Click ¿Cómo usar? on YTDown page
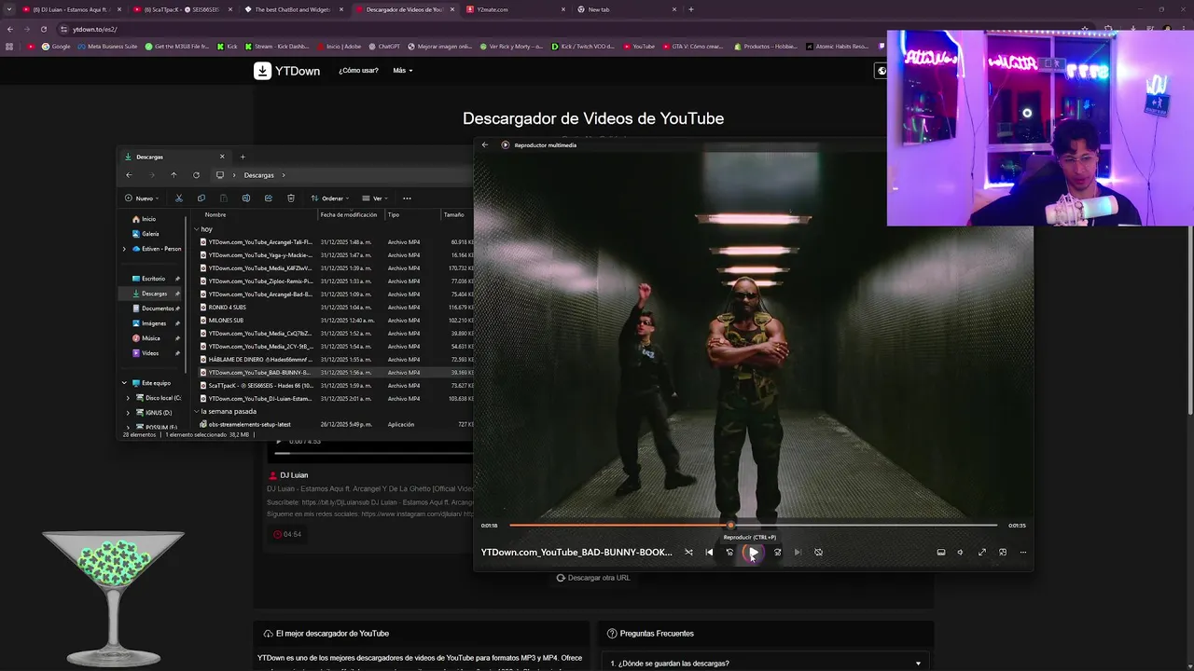The height and width of the screenshot is (671, 1194). coord(358,71)
